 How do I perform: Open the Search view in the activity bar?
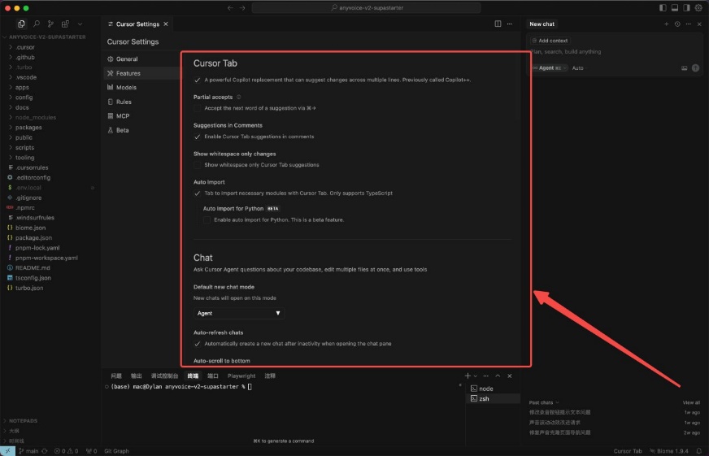pyautogui.click(x=37, y=24)
